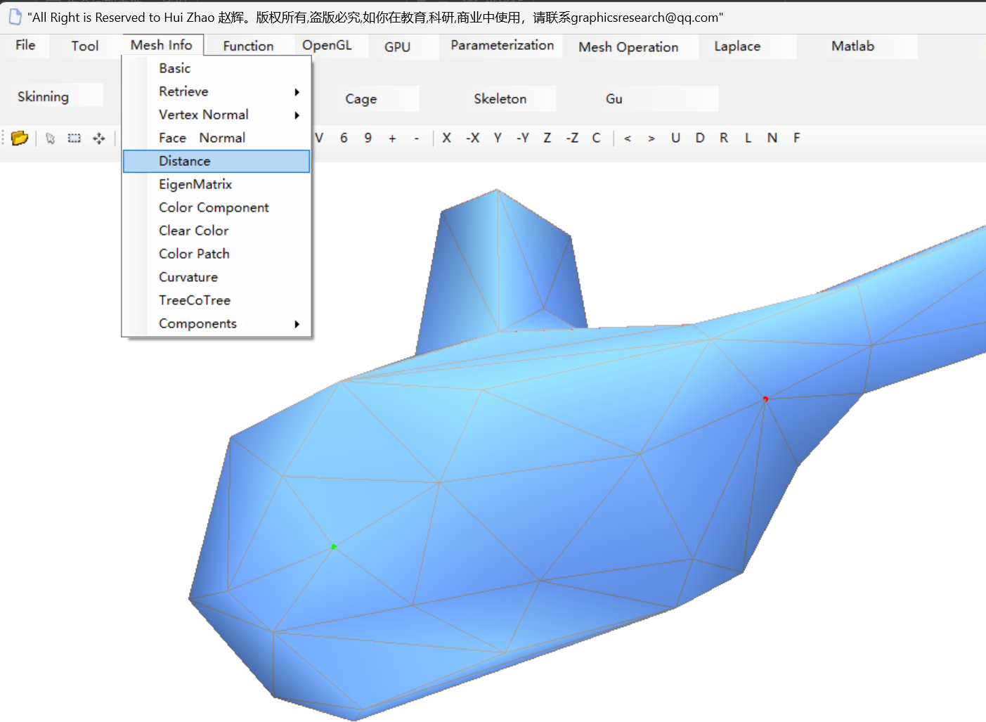Click the 9 toolbar button
This screenshot has width=986, height=722.
(368, 138)
